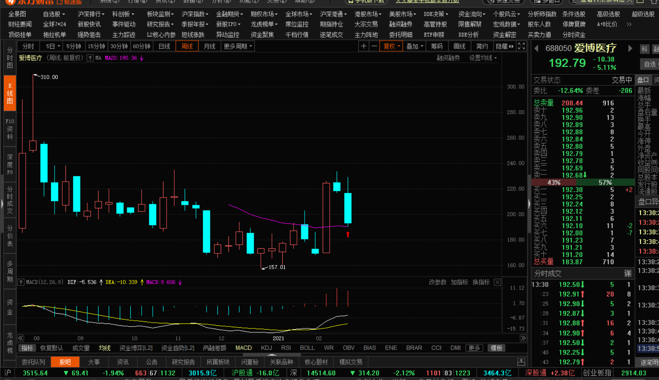Switch chart period to 分时
The image size is (659, 380).
pyautogui.click(x=28, y=46)
